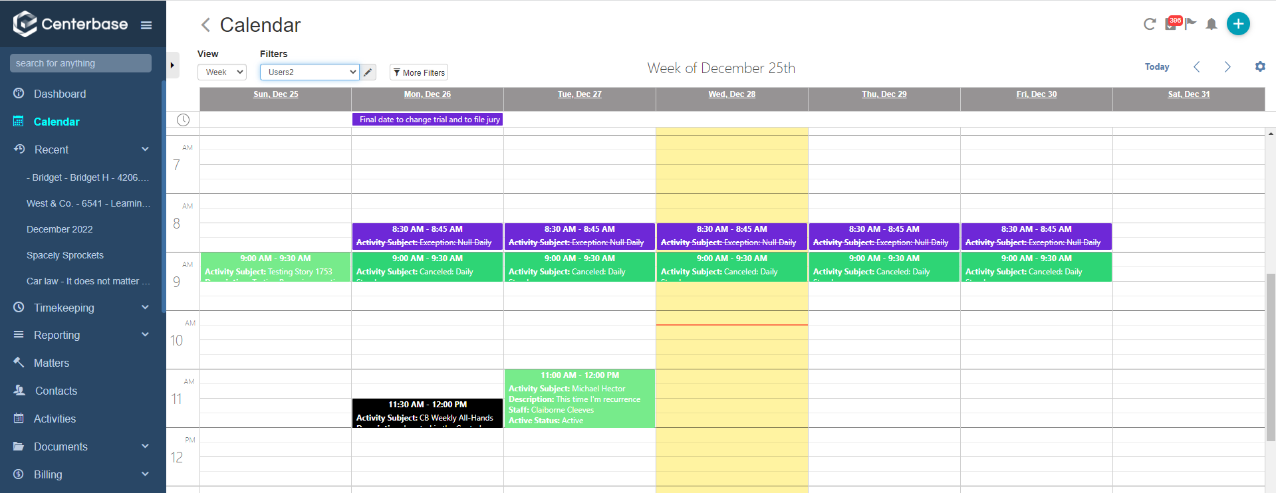Go to the next week

[1227, 66]
